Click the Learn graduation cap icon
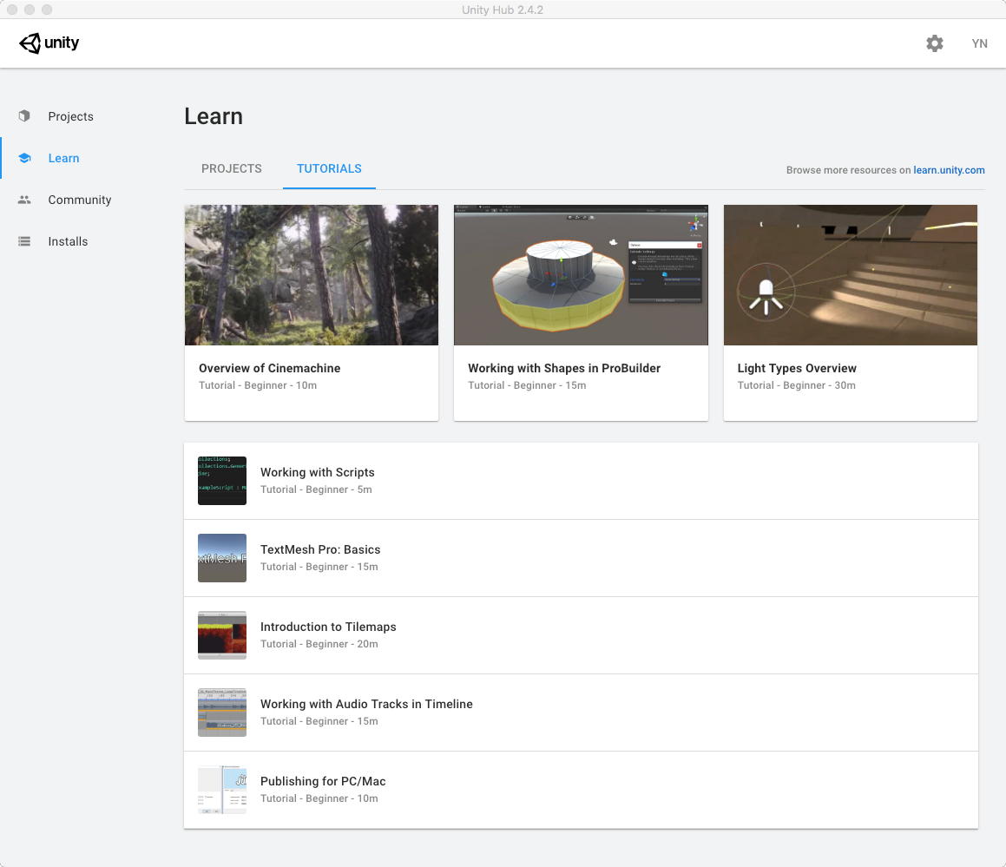The image size is (1006, 867). [x=24, y=158]
